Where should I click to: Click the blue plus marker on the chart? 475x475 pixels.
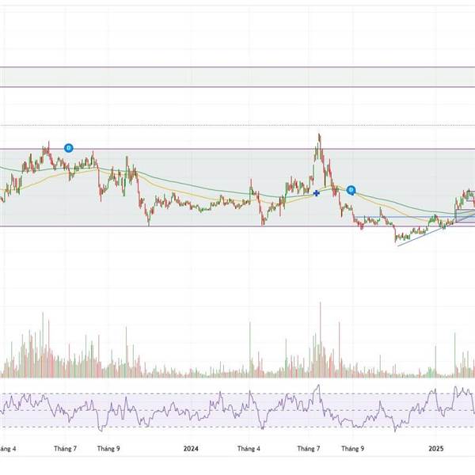[316, 193]
